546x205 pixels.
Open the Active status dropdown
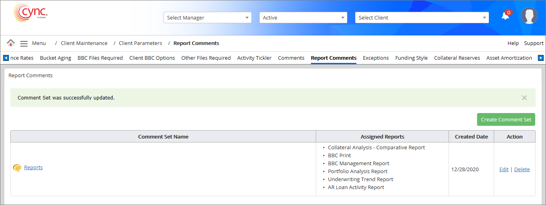(303, 18)
